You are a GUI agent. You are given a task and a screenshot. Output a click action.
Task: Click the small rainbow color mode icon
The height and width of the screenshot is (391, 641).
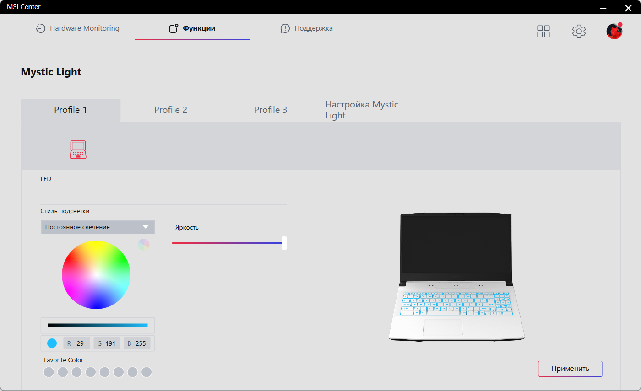point(144,245)
